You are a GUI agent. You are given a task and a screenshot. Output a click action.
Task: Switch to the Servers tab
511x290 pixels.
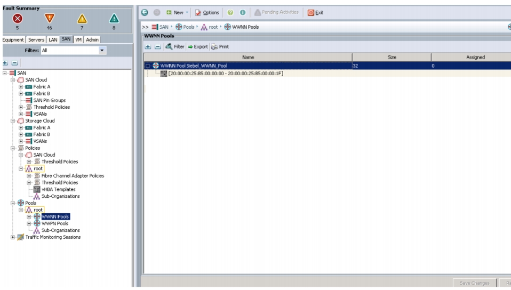pyautogui.click(x=36, y=40)
